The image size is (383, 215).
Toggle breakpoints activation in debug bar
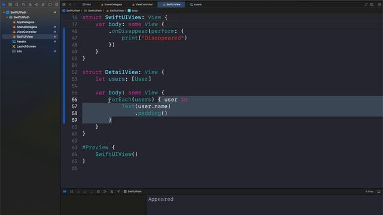[65, 192]
